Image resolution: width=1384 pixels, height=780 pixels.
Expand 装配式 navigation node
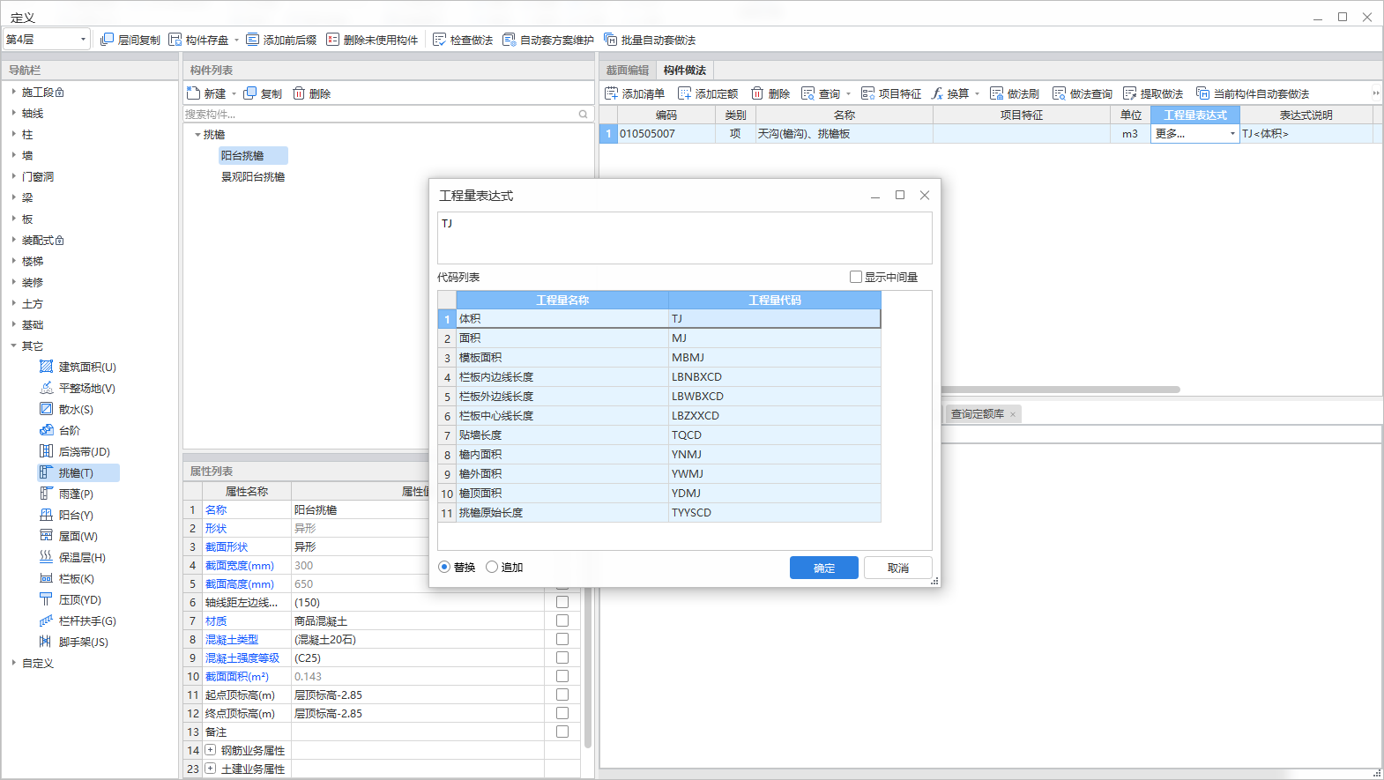(x=13, y=240)
